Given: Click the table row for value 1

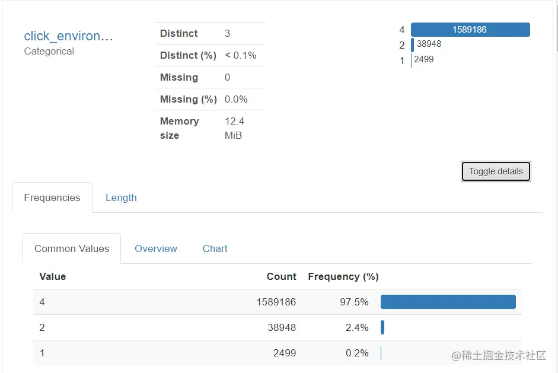Looking at the screenshot, I should 178,353.
